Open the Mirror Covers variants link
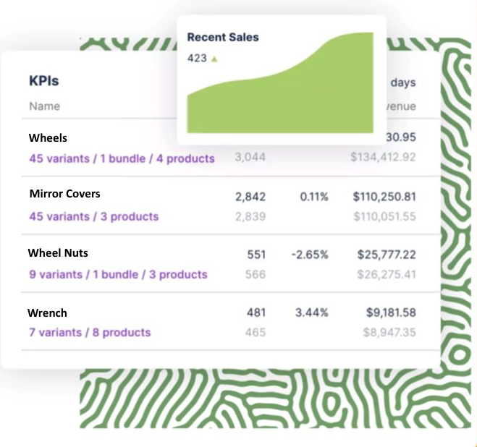This screenshot has height=447, width=477. pyautogui.click(x=94, y=216)
